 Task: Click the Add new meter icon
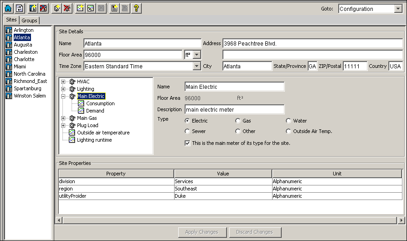[57, 8]
